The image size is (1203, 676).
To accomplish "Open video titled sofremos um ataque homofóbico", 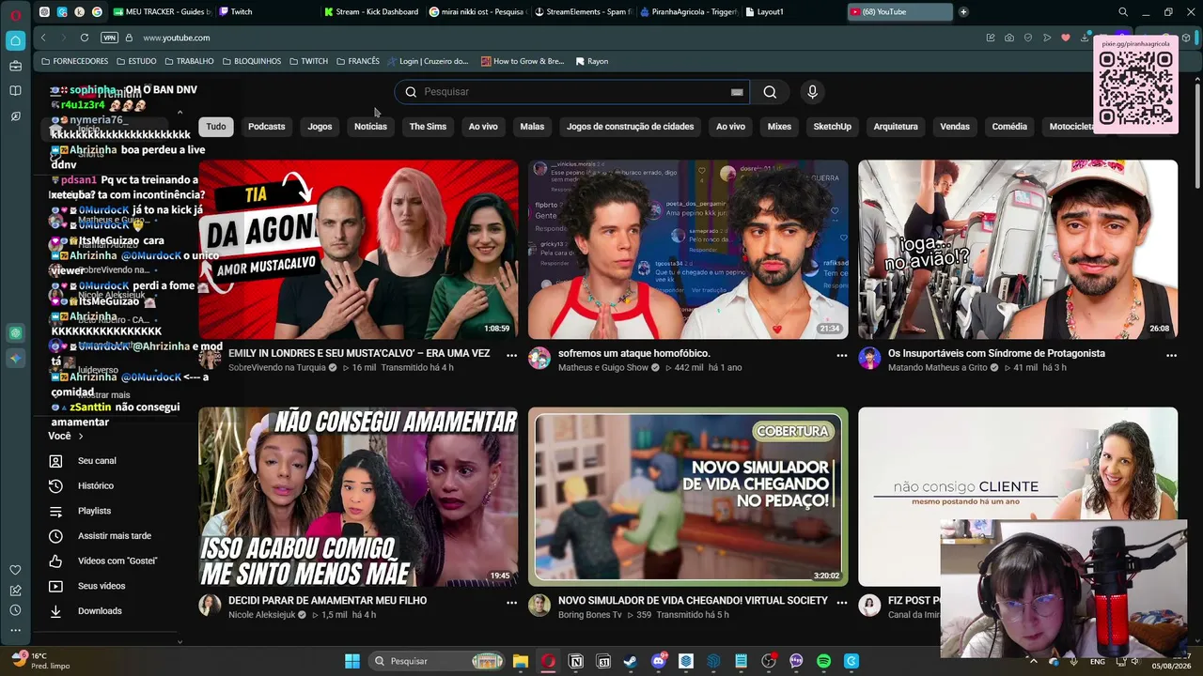I will click(x=634, y=353).
